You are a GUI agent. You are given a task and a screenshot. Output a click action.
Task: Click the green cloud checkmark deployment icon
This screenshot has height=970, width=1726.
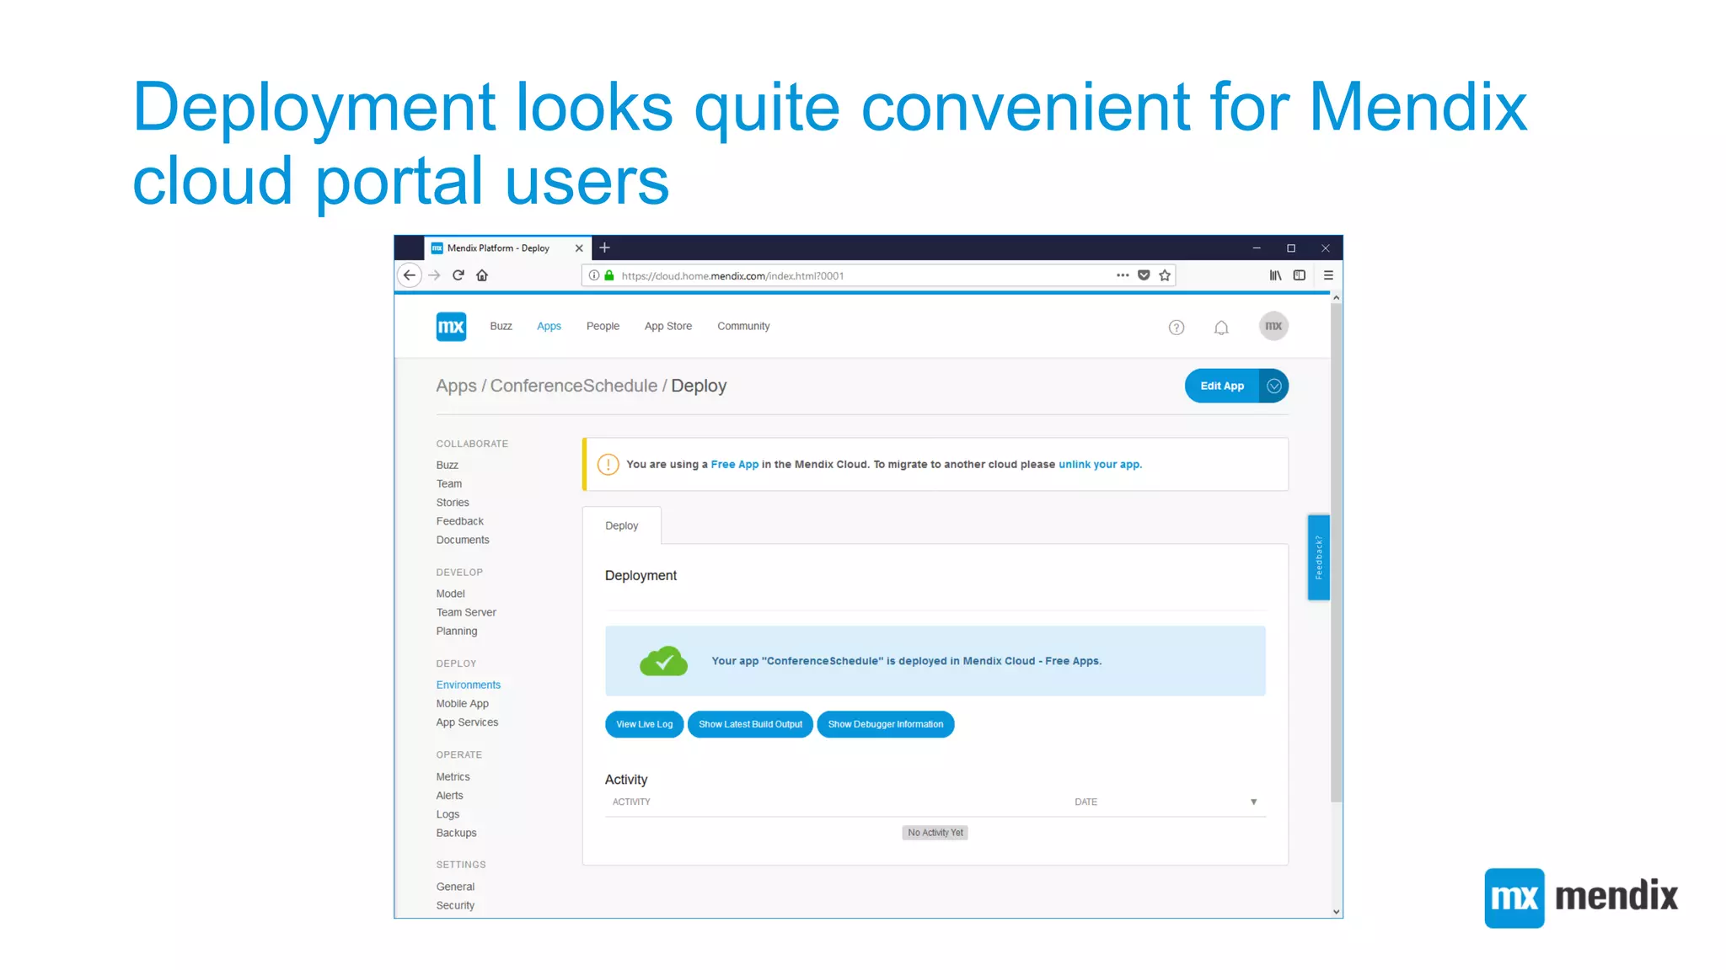tap(663, 661)
